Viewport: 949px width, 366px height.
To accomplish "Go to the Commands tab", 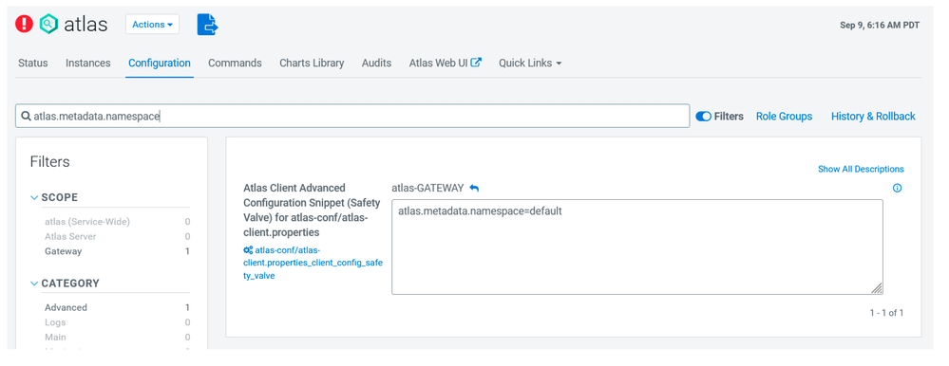I will [235, 63].
